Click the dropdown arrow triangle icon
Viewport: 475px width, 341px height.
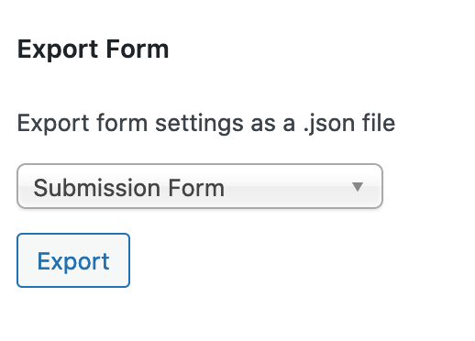coord(357,187)
